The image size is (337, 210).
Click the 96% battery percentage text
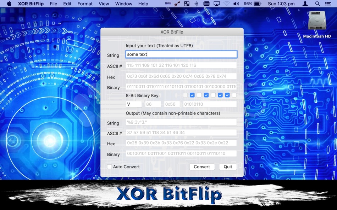248,4
